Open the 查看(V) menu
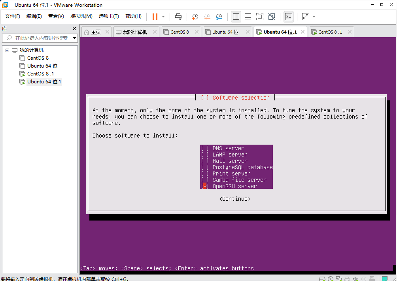 (x=56, y=16)
